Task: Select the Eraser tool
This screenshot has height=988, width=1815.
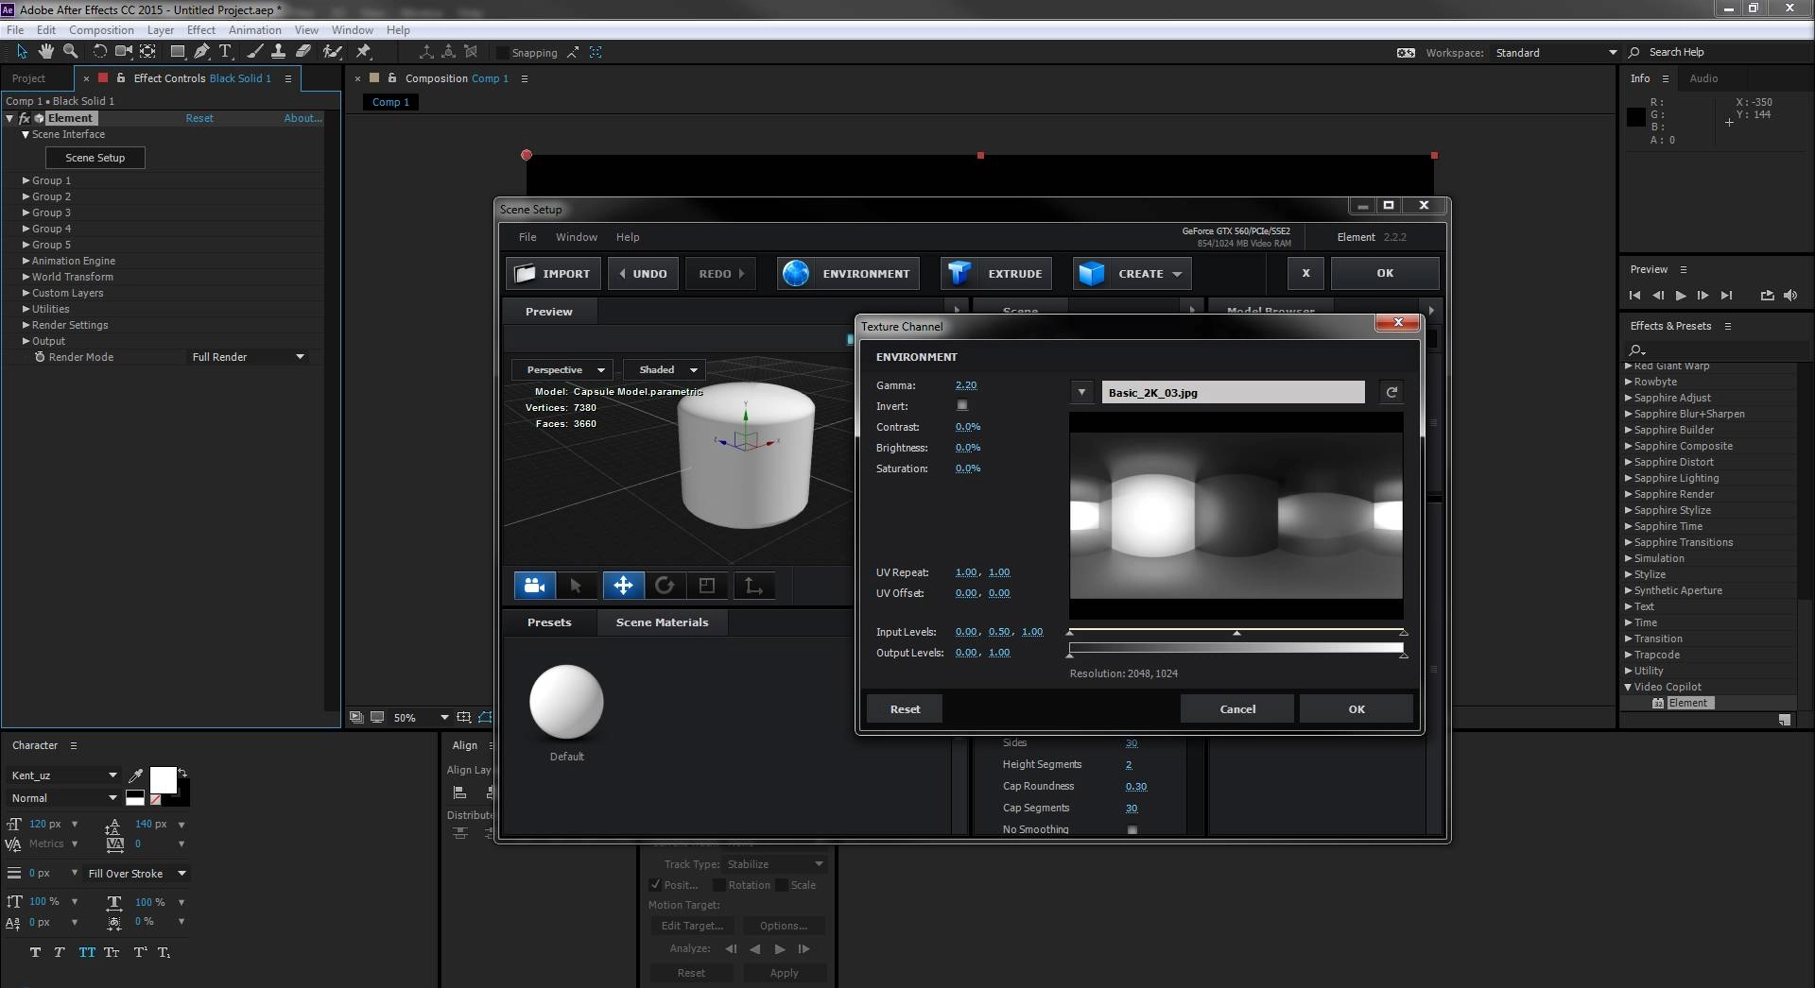Action: 302,51
